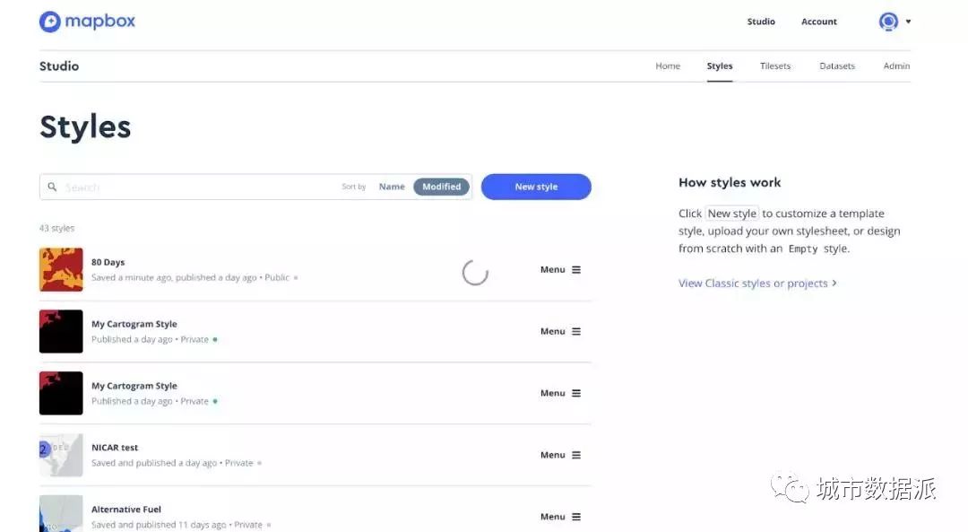This screenshot has width=968, height=532.
Task: Click the Alternative Fuel thumbnail
Action: 61,513
